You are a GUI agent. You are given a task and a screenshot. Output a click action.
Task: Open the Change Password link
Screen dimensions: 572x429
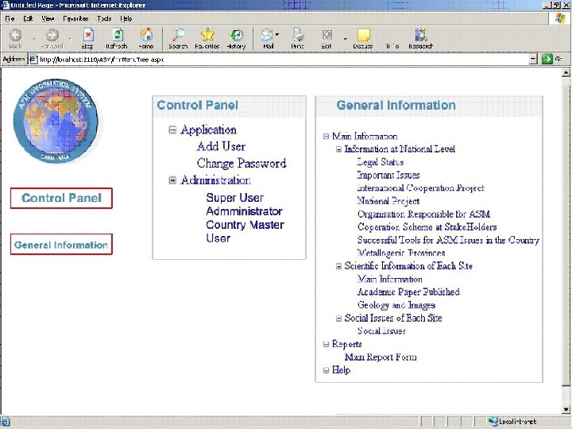(x=242, y=164)
